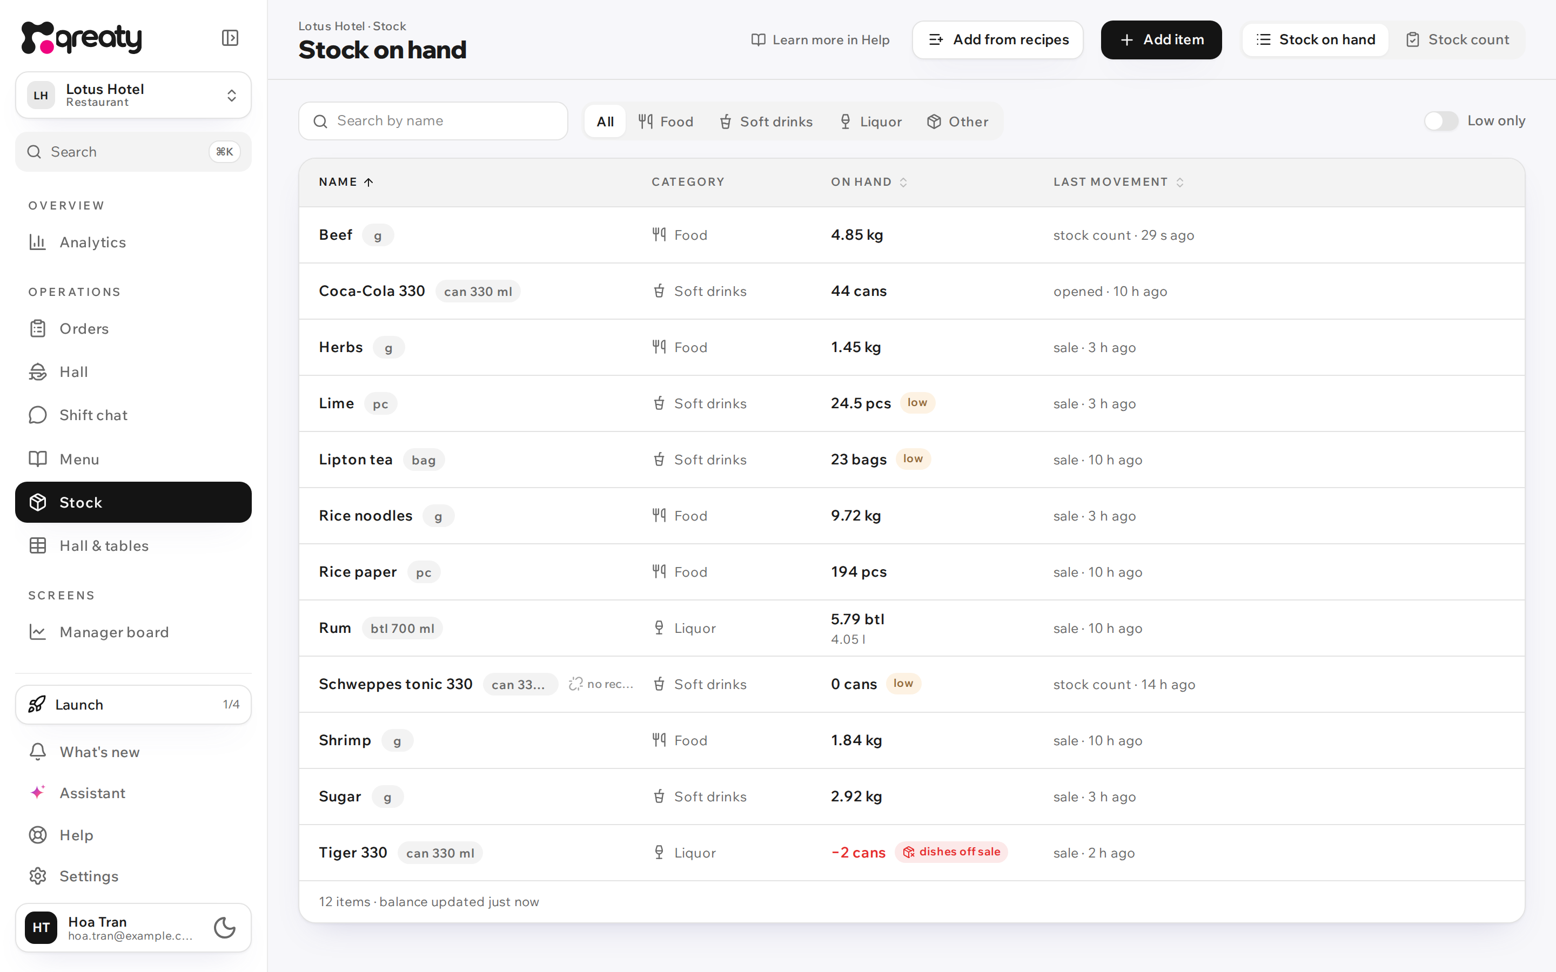Select the Food filter tab
Viewport: 1556px width, 972px height.
[x=666, y=122]
